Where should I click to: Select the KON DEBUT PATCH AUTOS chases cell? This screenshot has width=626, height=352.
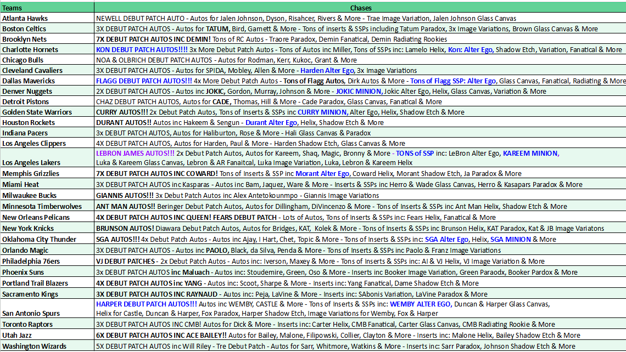tap(360, 49)
